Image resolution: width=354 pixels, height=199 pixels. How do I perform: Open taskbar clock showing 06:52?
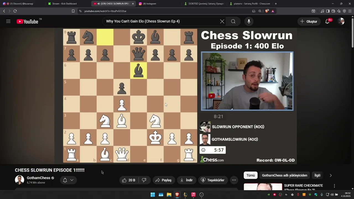pyautogui.click(x=346, y=195)
